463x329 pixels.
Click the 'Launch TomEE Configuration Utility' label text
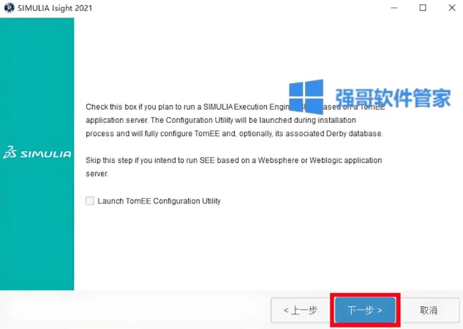pyautogui.click(x=159, y=201)
